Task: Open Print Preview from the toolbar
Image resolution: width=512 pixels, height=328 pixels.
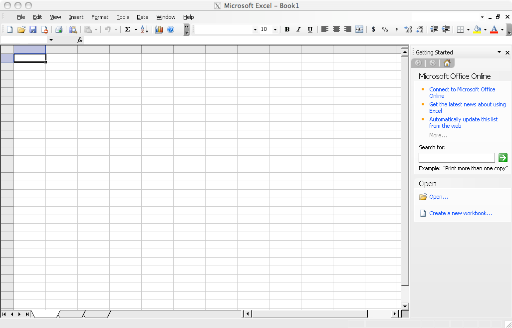Action: click(x=73, y=29)
